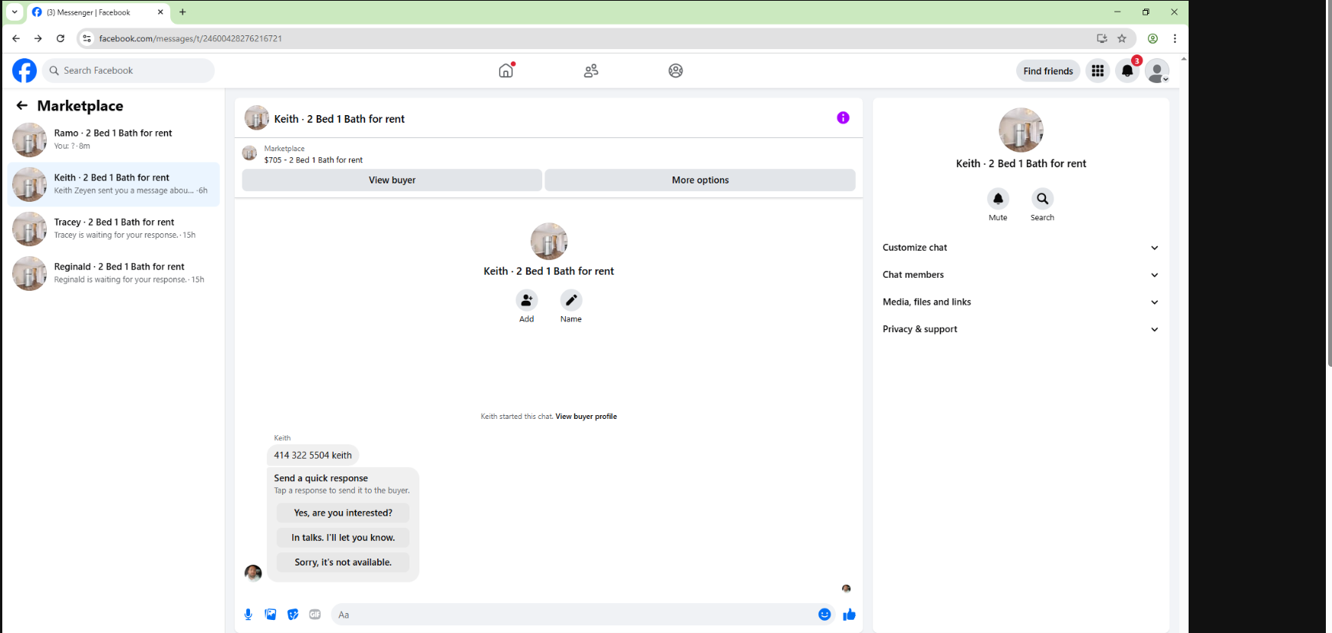The width and height of the screenshot is (1332, 633).
Task: Search in conversation magnifier icon
Action: click(1042, 199)
